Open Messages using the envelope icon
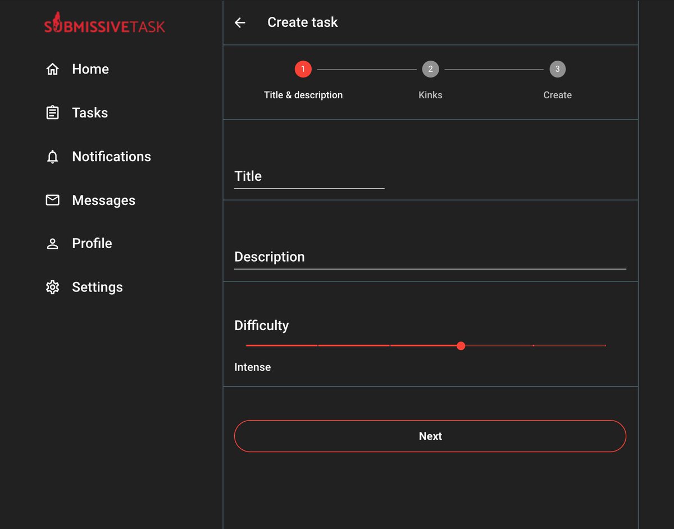The height and width of the screenshot is (529, 674). [52, 200]
